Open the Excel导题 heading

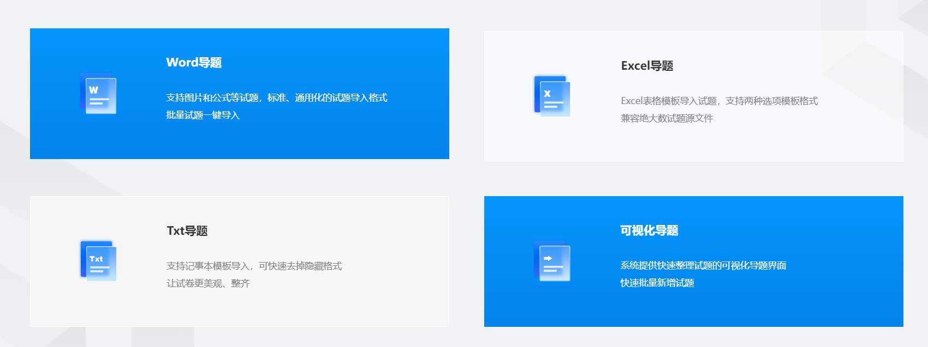[x=647, y=66]
